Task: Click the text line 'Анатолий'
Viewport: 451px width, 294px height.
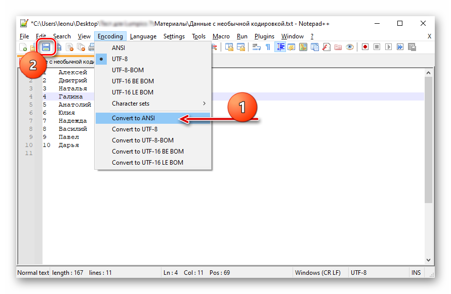Action: (75, 105)
